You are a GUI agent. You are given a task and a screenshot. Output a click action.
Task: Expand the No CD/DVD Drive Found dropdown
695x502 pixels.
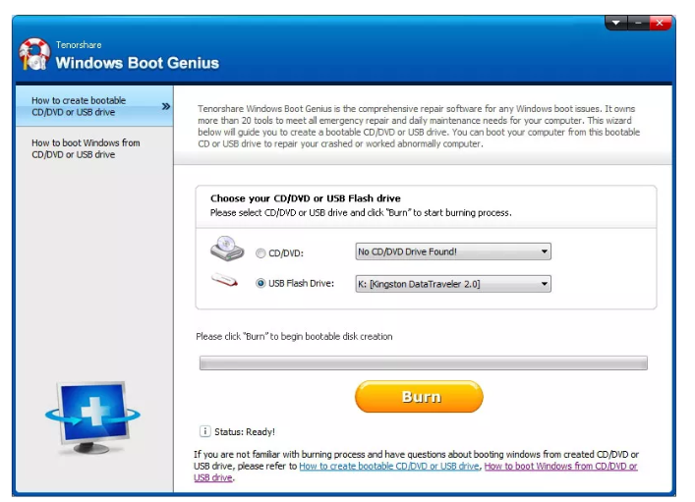(x=451, y=251)
